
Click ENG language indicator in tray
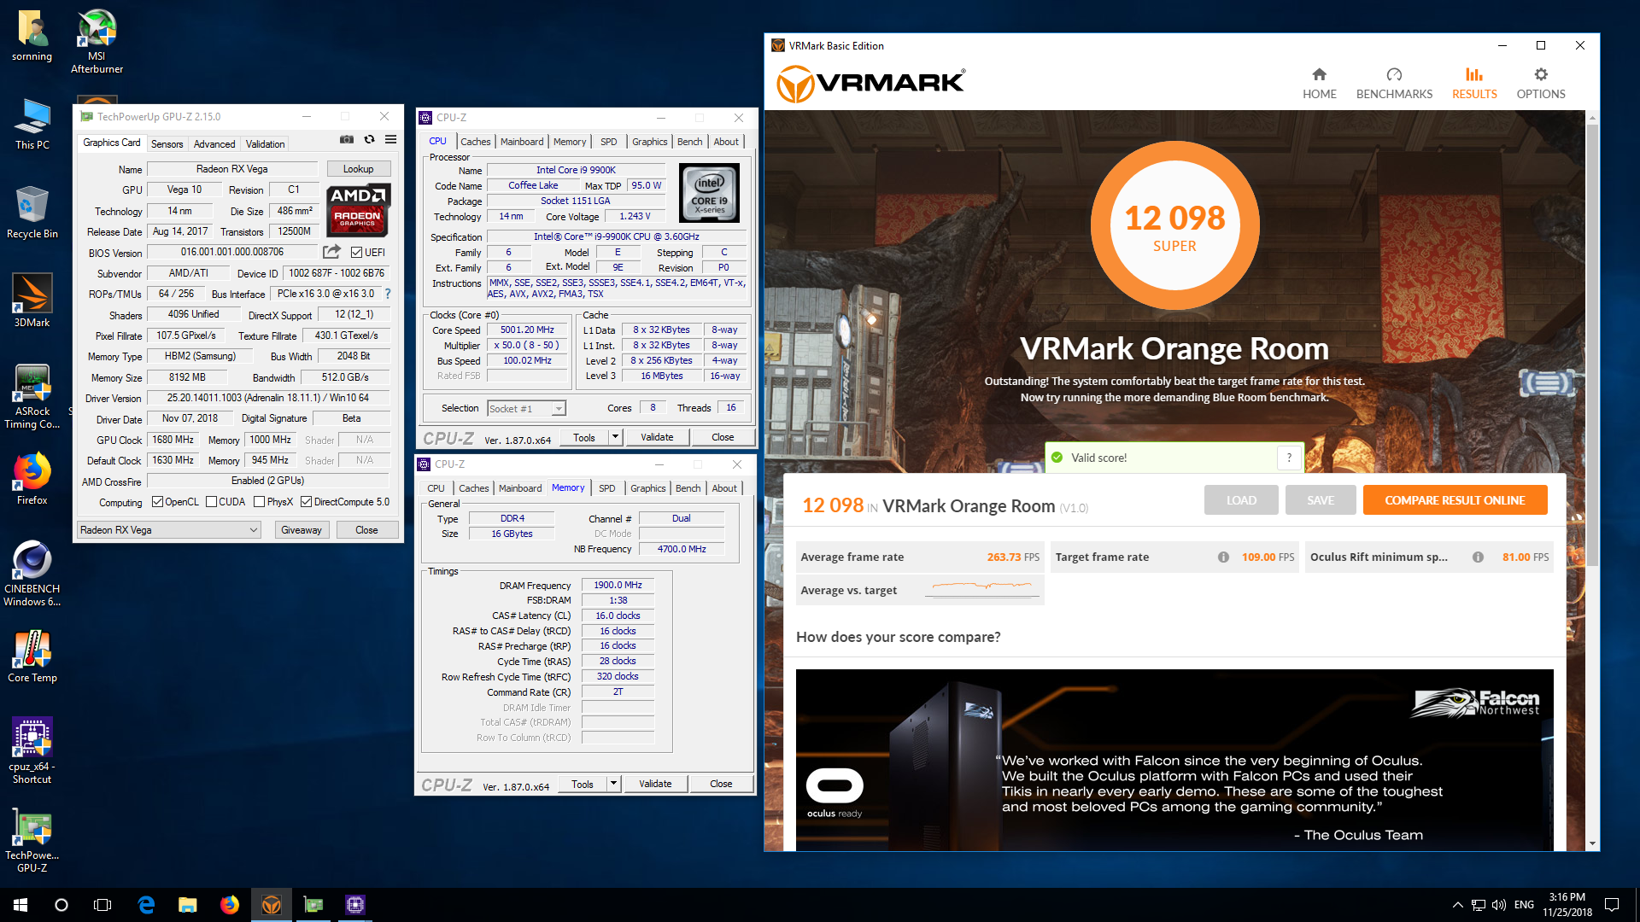pyautogui.click(x=1524, y=905)
